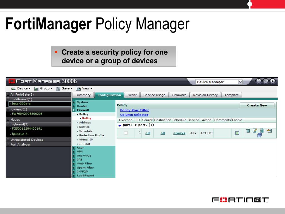Open Service under Firewall in the tree
The width and height of the screenshot is (285, 214).
84,127
